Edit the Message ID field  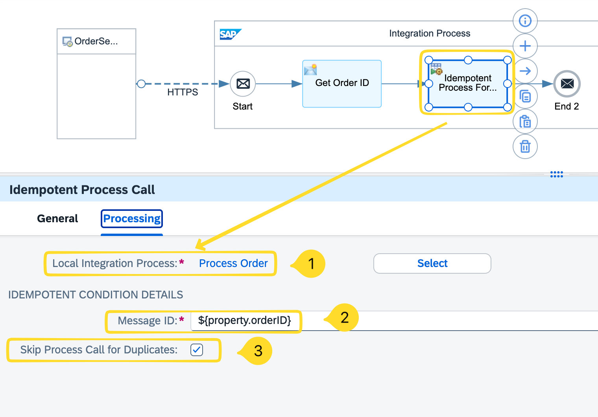click(x=245, y=320)
